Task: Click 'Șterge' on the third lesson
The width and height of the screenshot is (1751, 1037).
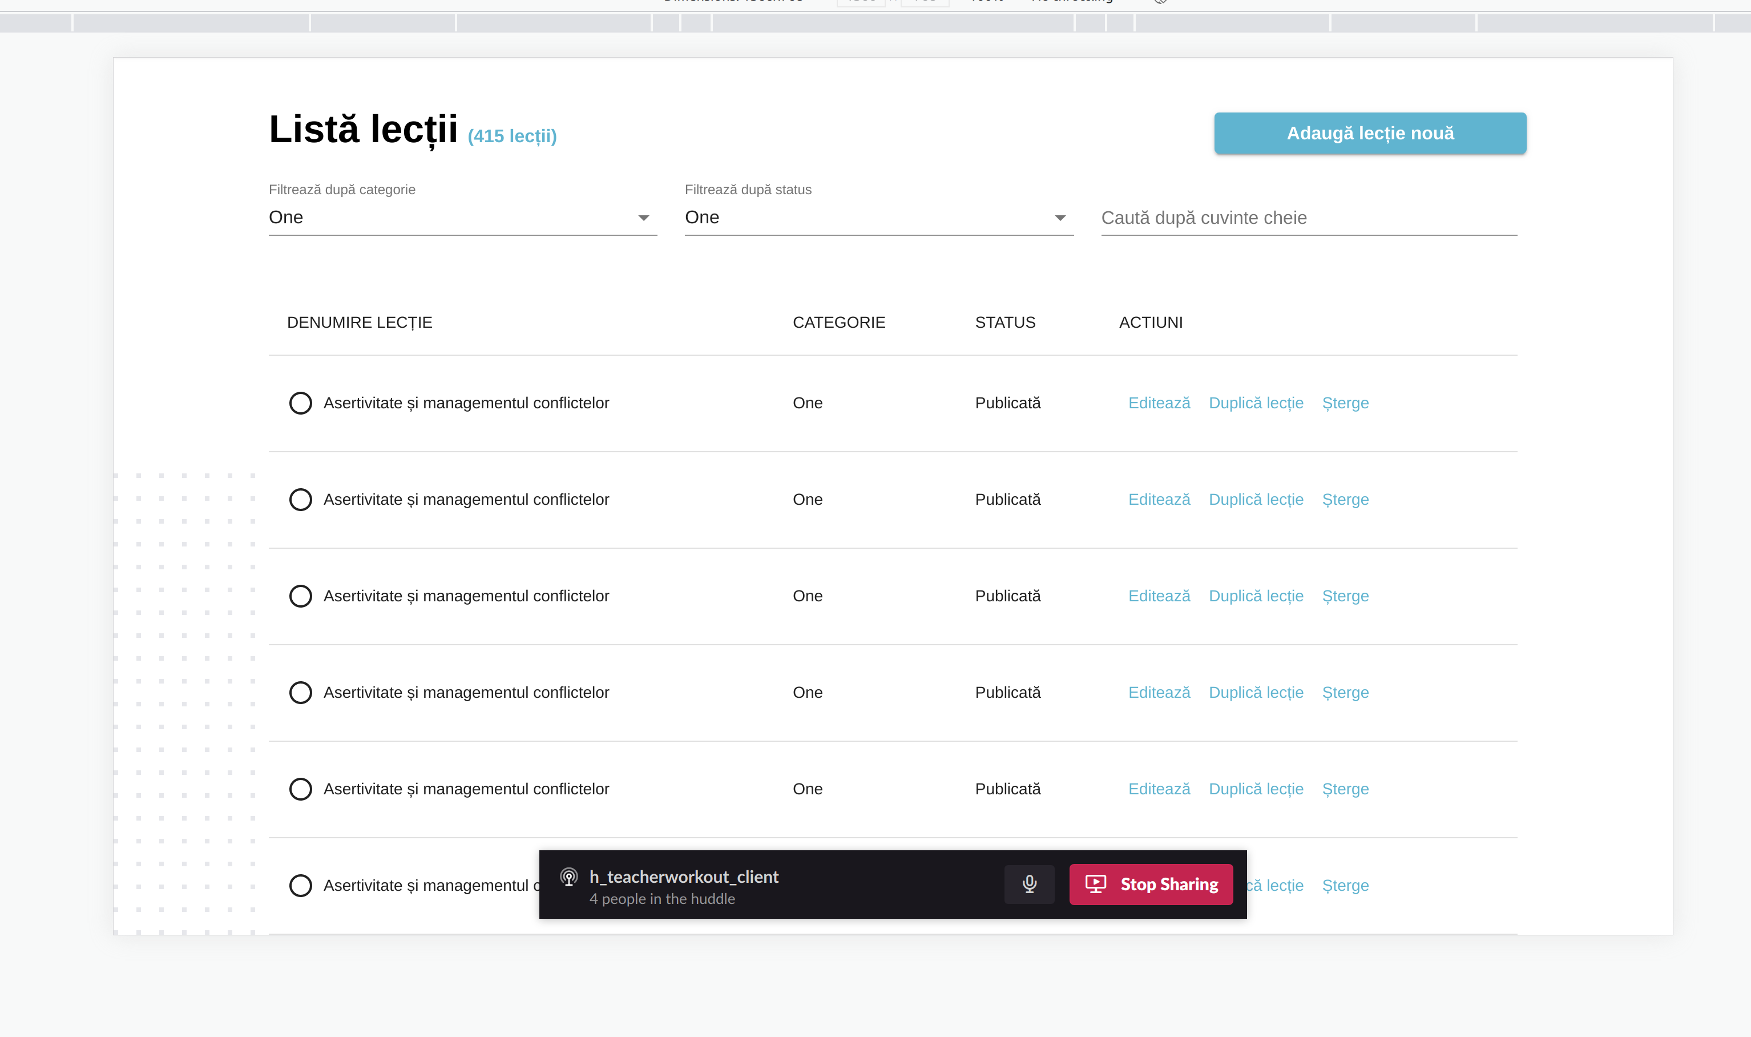Action: point(1345,596)
